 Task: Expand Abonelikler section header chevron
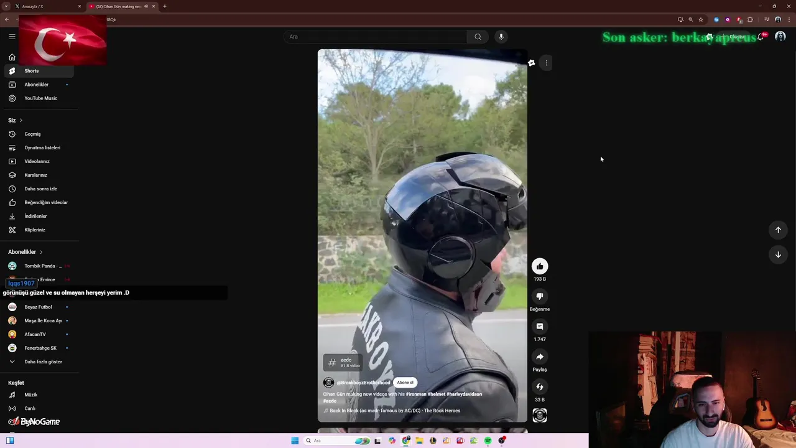pyautogui.click(x=41, y=252)
